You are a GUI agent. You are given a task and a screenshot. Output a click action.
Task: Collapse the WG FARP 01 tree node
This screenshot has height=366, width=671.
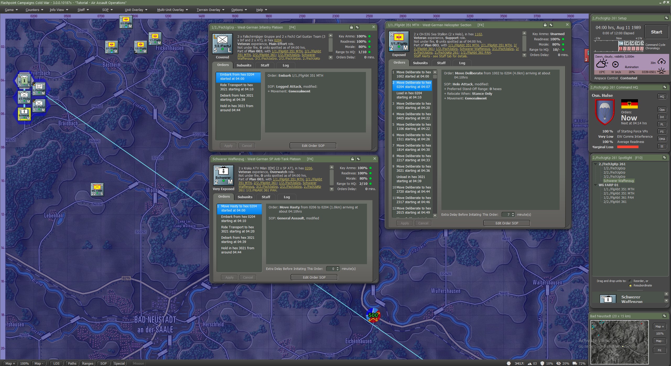click(596, 185)
